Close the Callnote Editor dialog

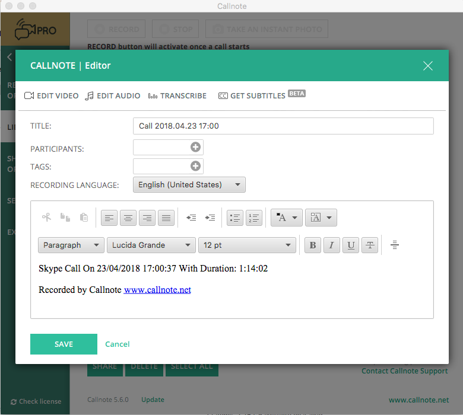coord(427,65)
